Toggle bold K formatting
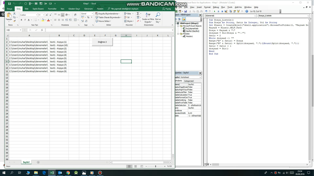The width and height of the screenshot is (314, 176). pos(21,20)
